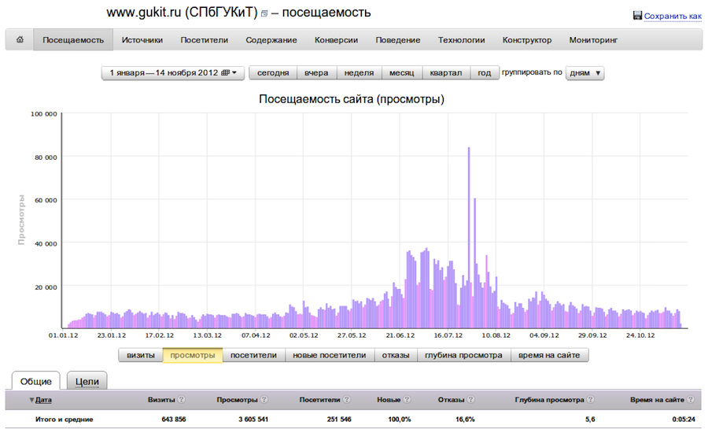Sort the table by Дата column
Viewport: 708px width, 429px height.
[x=43, y=401]
